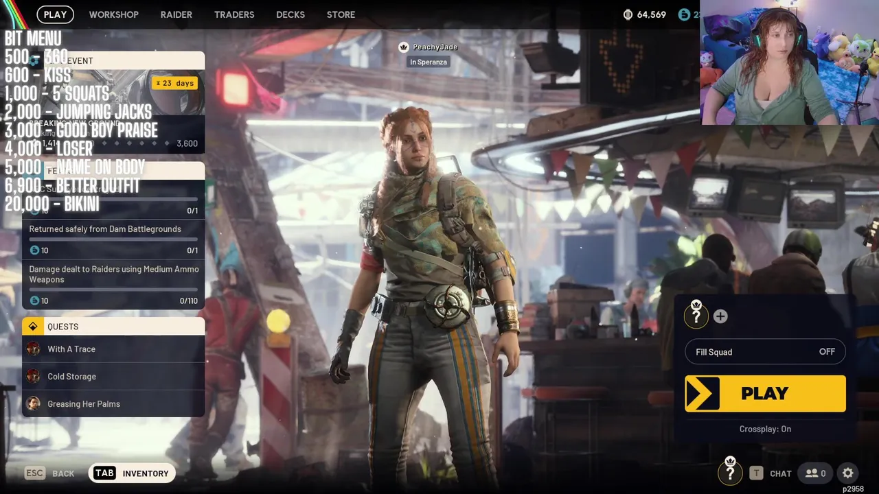Click the 0/110 feat progress counter
Screen dimensions: 879x494
pos(188,301)
